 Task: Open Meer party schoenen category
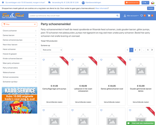pos(20,63)
